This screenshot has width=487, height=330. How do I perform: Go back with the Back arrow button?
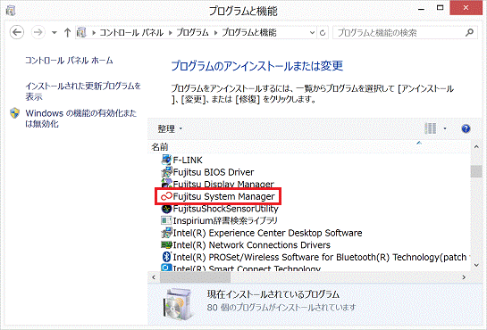coord(17,32)
